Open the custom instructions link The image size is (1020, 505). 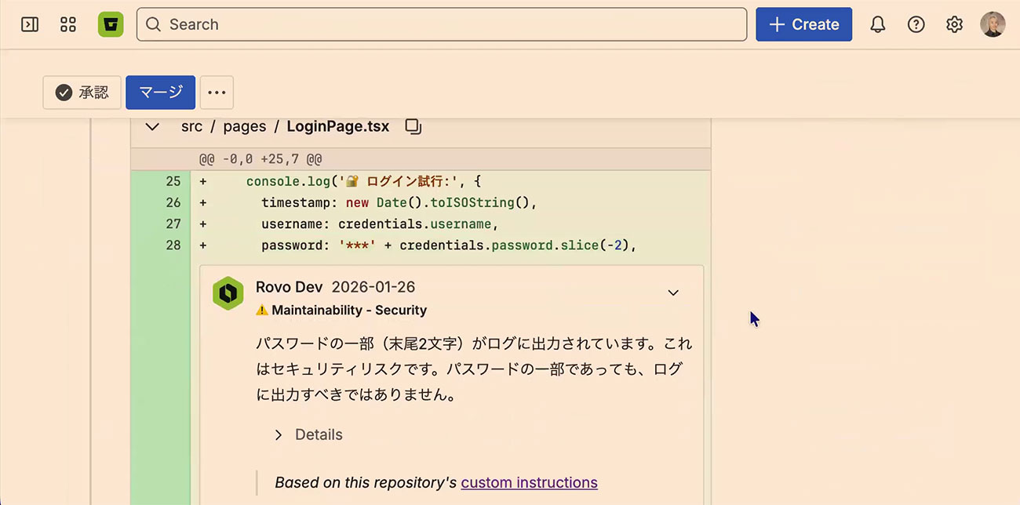(x=529, y=482)
